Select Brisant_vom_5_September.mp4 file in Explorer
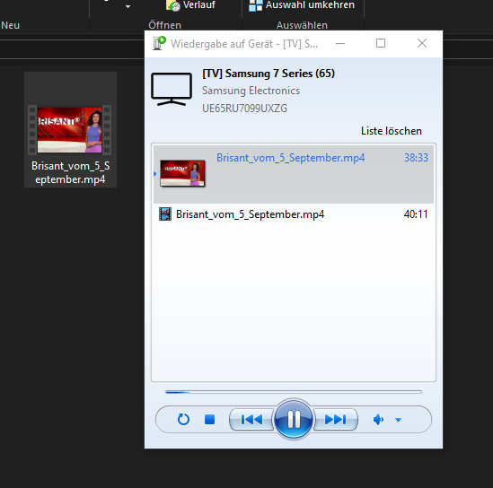The height and width of the screenshot is (488, 493). 70,130
